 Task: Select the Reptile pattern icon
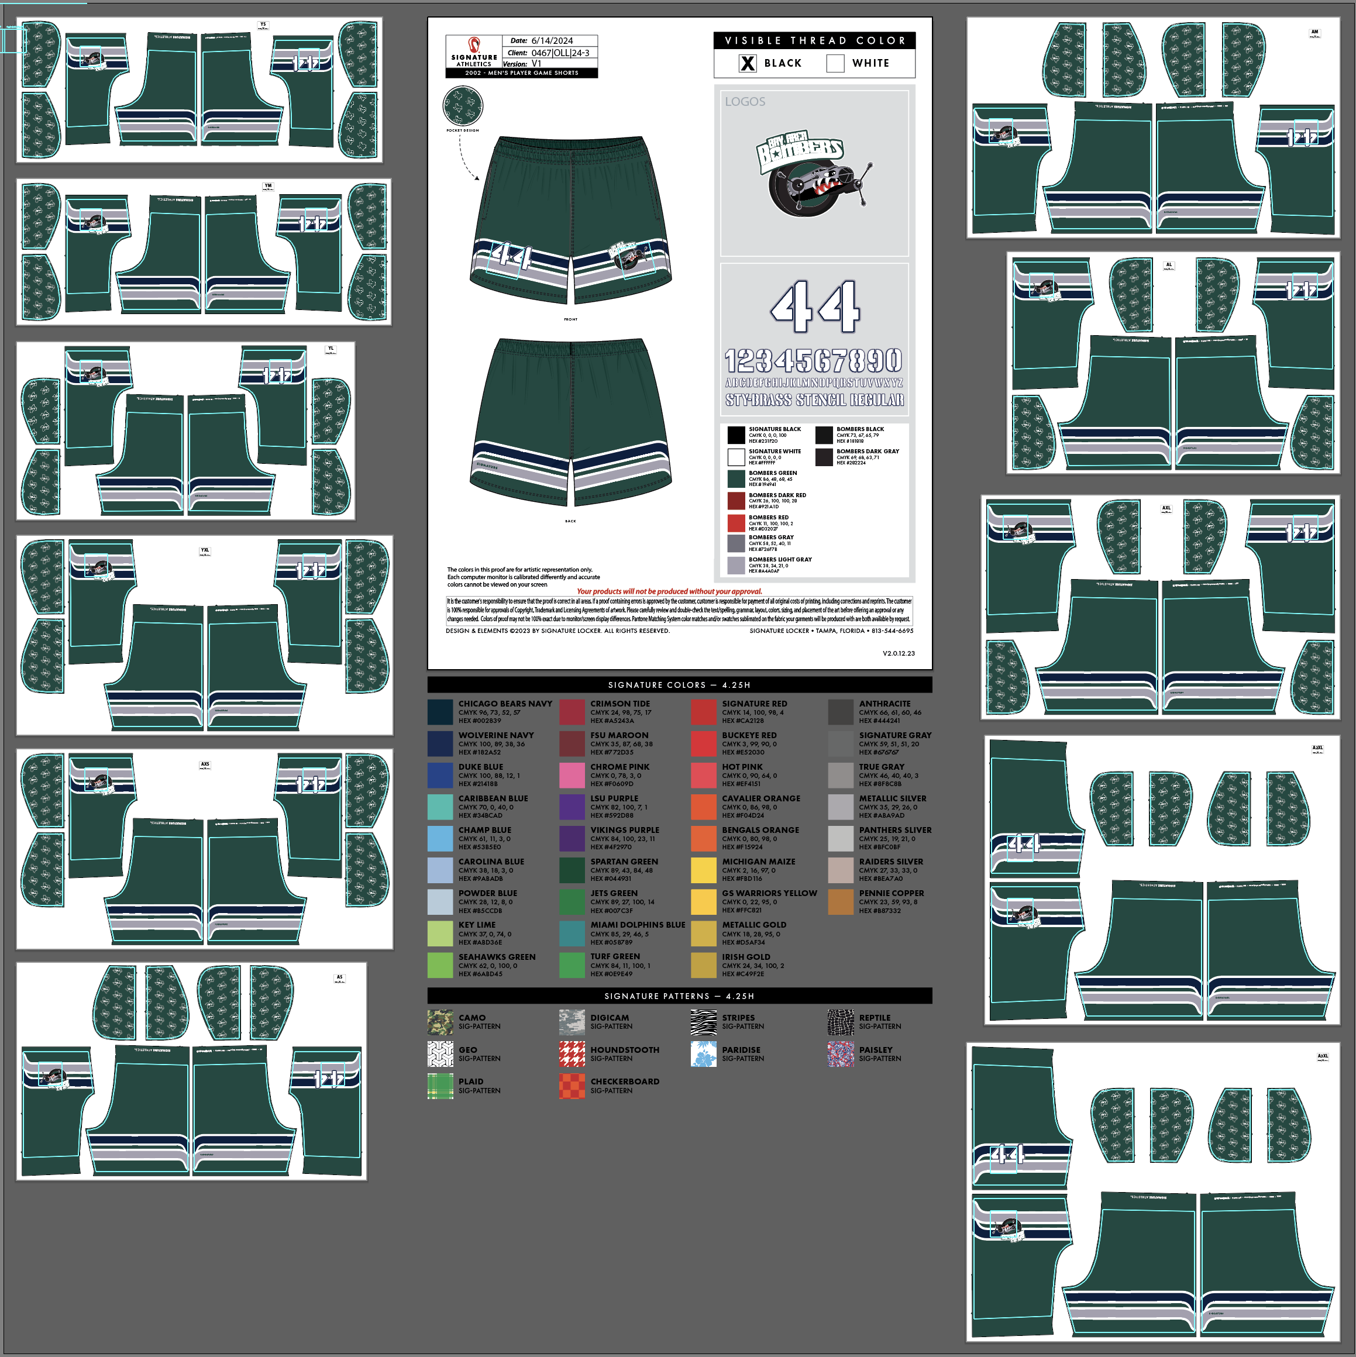(840, 1022)
